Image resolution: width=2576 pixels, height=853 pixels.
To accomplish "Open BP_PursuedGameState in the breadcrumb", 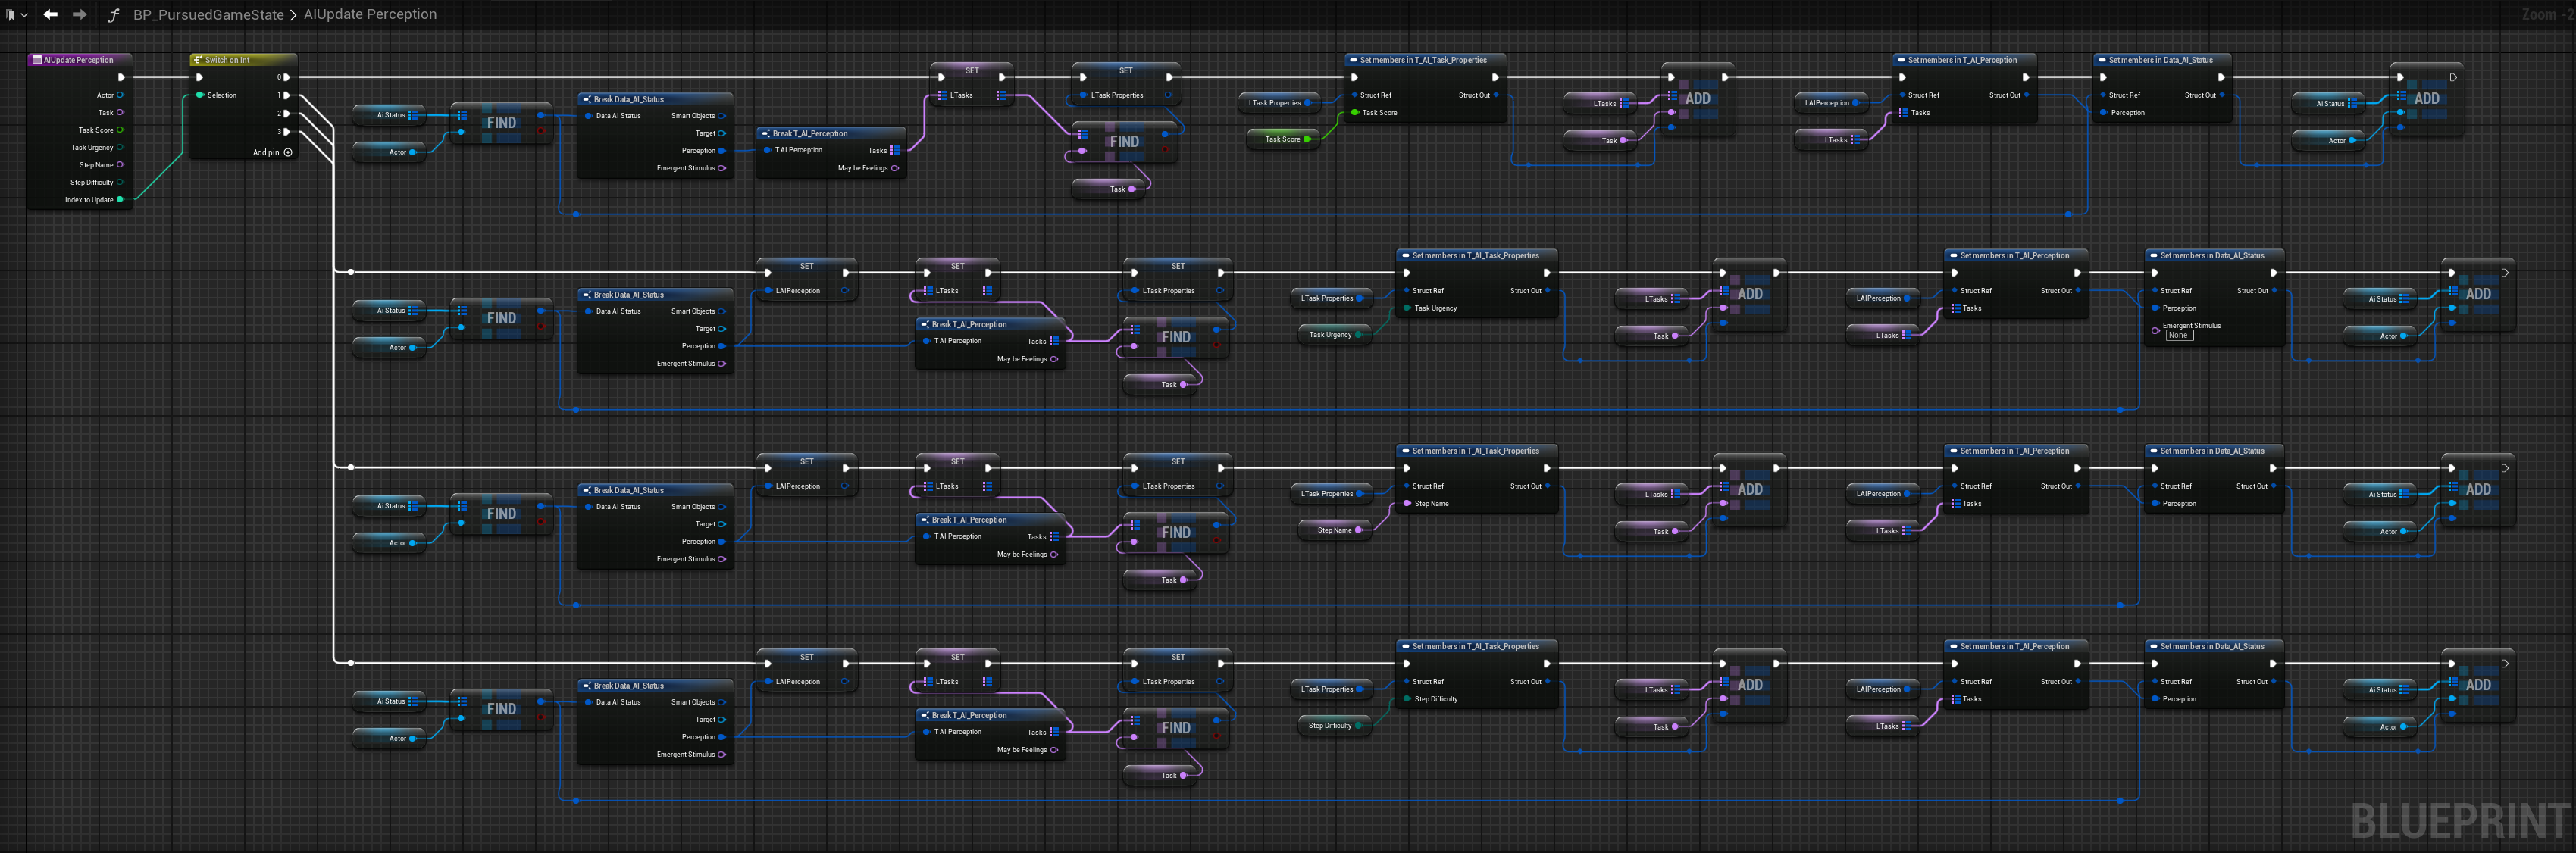I will (208, 15).
